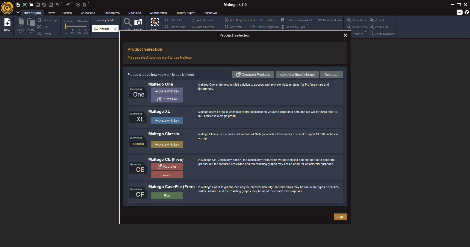Run Maltego CaseFile (Free)
Viewport: 470px width, 247px height.
[167, 195]
